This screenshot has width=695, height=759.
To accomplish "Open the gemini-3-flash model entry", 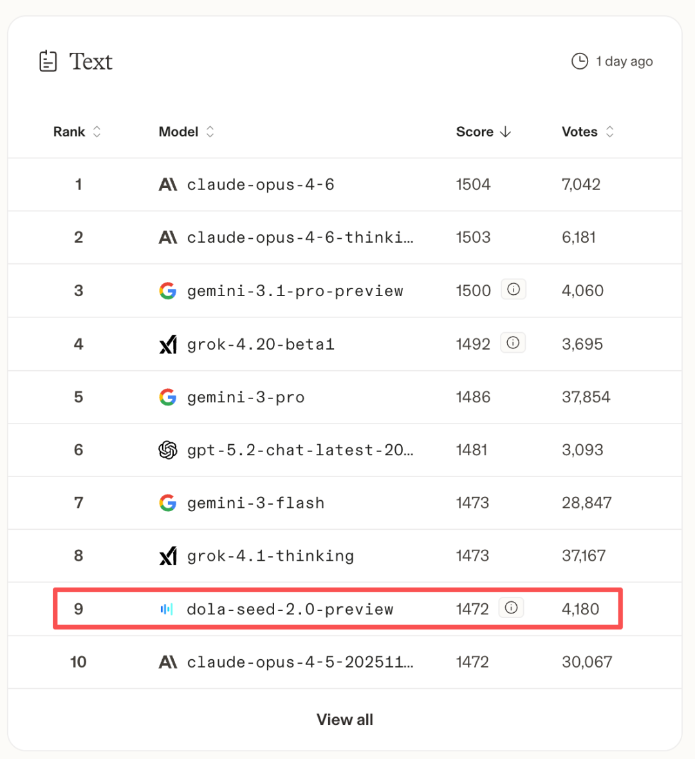I will click(x=255, y=503).
